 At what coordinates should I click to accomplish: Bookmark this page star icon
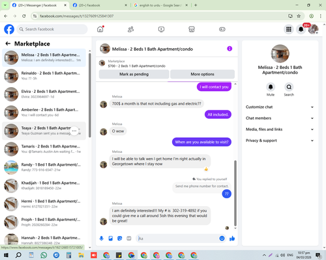tap(299, 16)
